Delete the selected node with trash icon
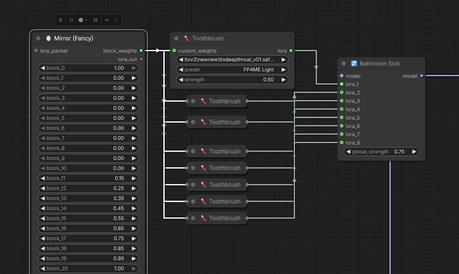This screenshot has height=274, width=459. (x=60, y=20)
